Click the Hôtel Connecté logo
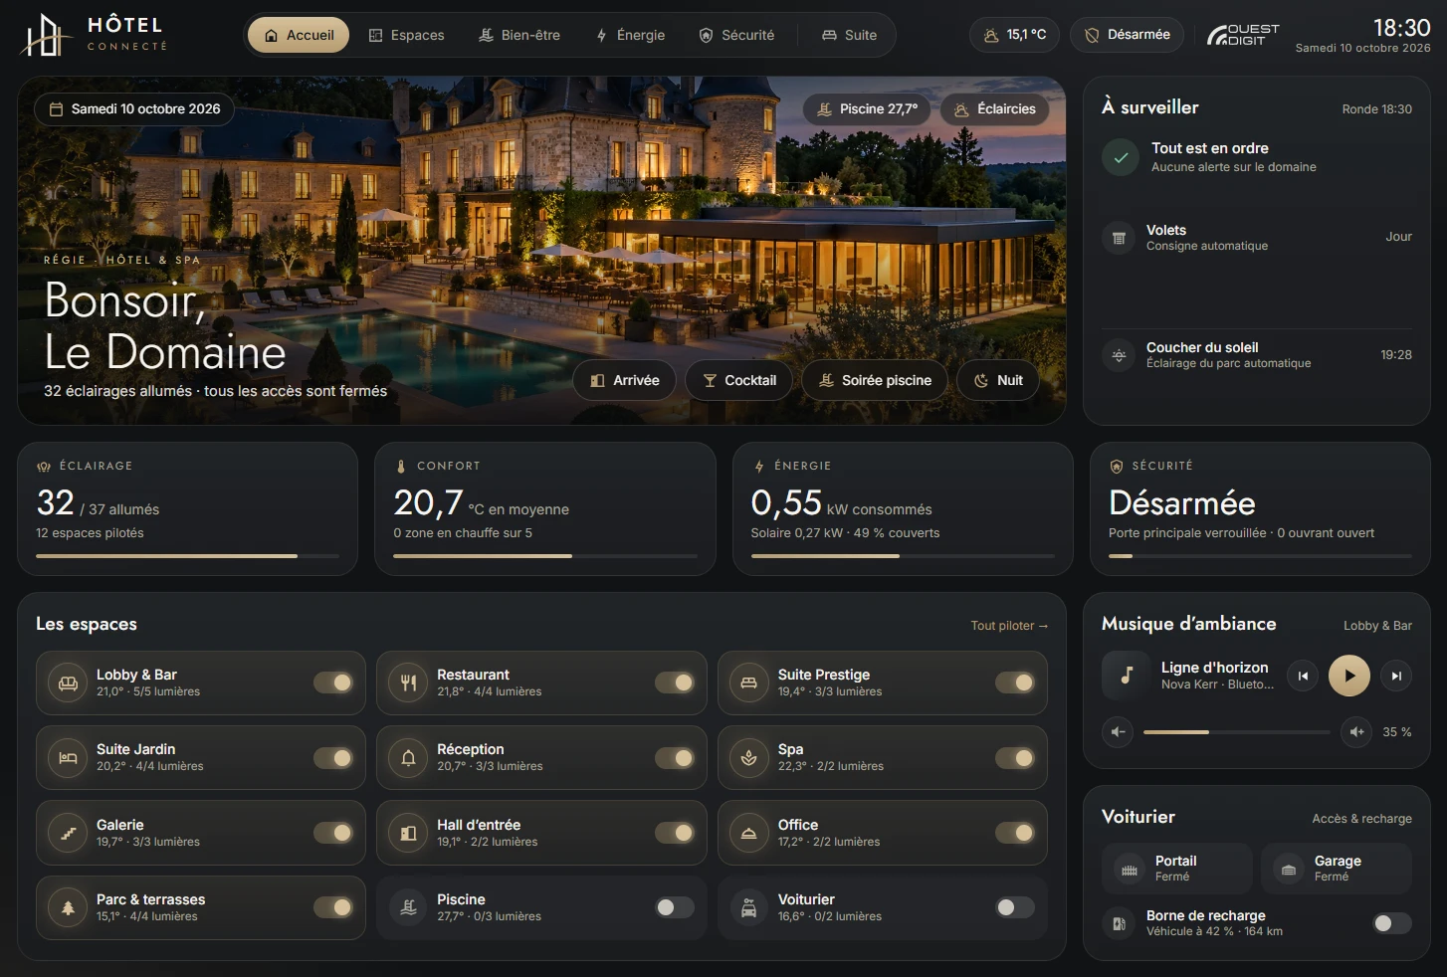Viewport: 1447px width, 977px height. (x=95, y=35)
